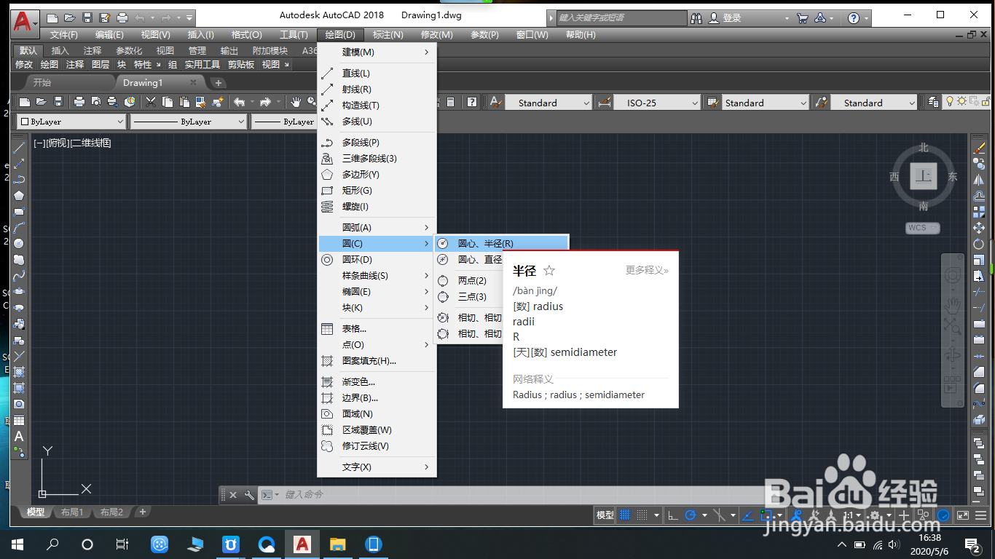This screenshot has width=995, height=559.
Task: Expand the 圆弧(A) submenu
Action: click(x=377, y=228)
